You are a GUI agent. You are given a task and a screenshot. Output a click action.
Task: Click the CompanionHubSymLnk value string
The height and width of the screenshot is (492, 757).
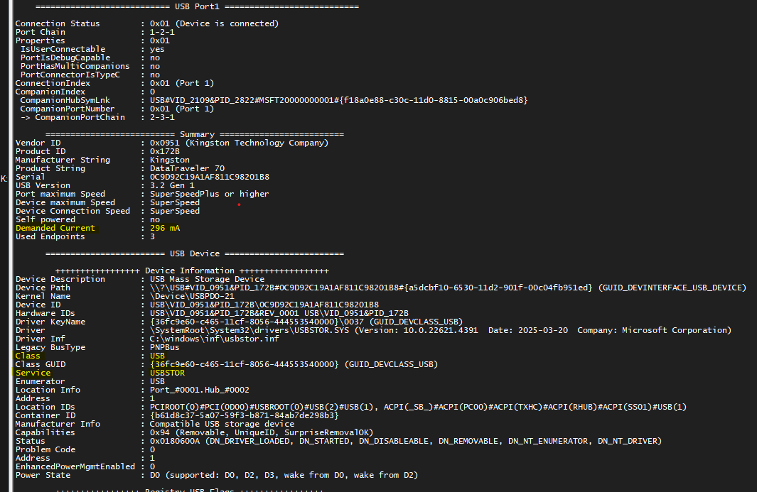(x=338, y=100)
